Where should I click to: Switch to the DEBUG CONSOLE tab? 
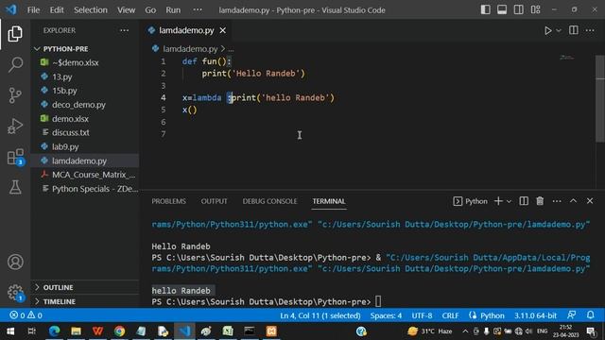point(269,201)
